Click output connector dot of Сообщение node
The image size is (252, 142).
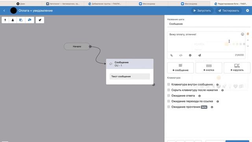154,84
